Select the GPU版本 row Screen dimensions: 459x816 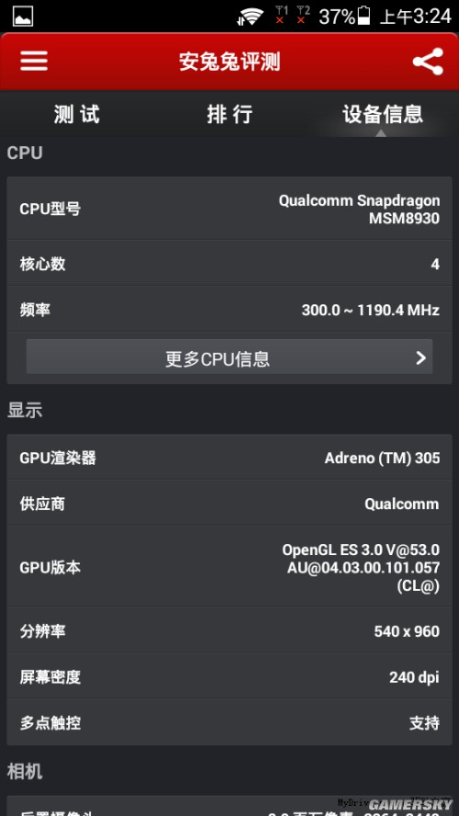click(229, 567)
